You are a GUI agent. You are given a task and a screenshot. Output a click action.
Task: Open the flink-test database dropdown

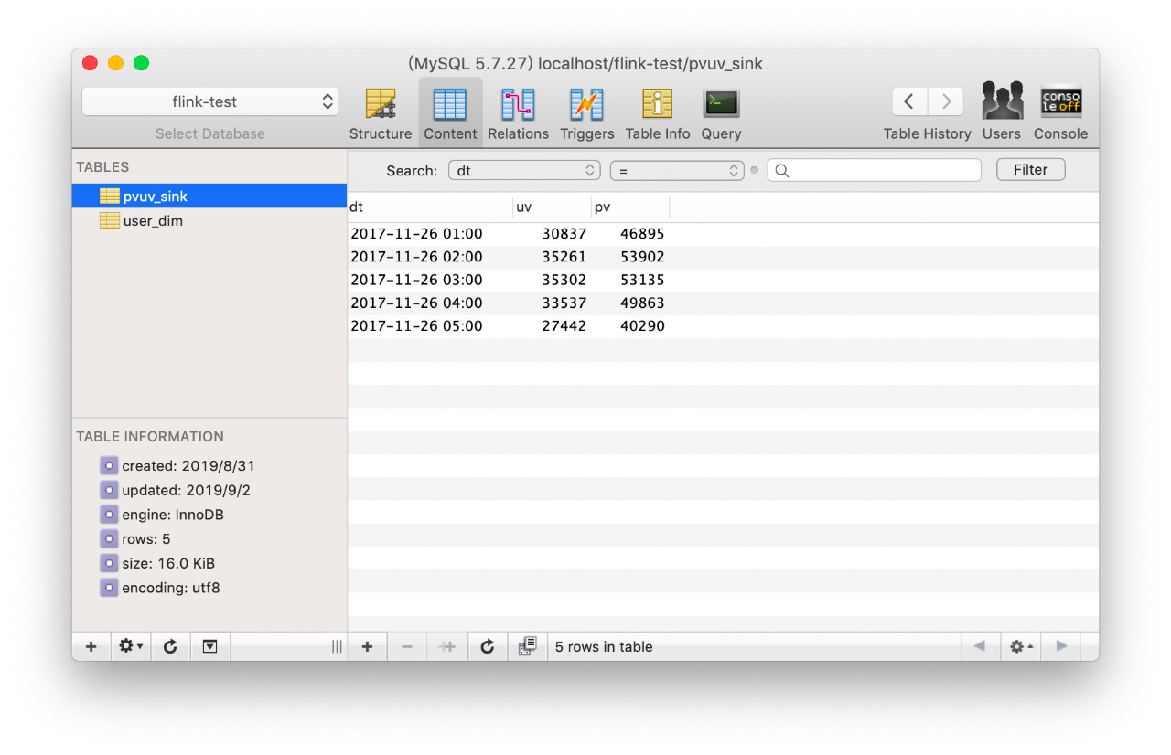point(210,101)
